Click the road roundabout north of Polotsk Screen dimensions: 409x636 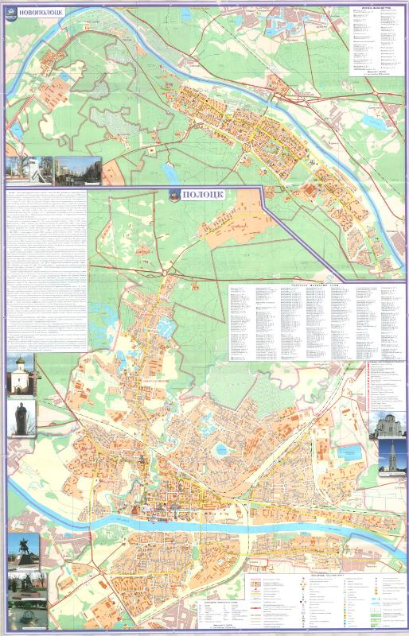tap(166, 273)
